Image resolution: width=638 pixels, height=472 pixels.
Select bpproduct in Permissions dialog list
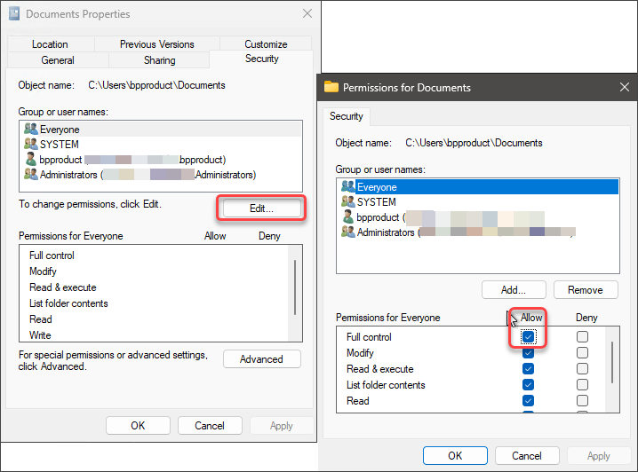pyautogui.click(x=478, y=216)
